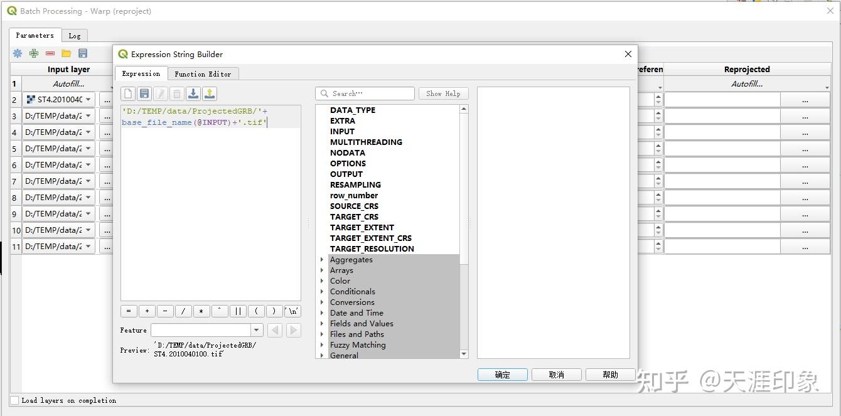Viewport: 841px width, 416px height.
Task: Select RESAMPLING in the list
Action: [356, 184]
